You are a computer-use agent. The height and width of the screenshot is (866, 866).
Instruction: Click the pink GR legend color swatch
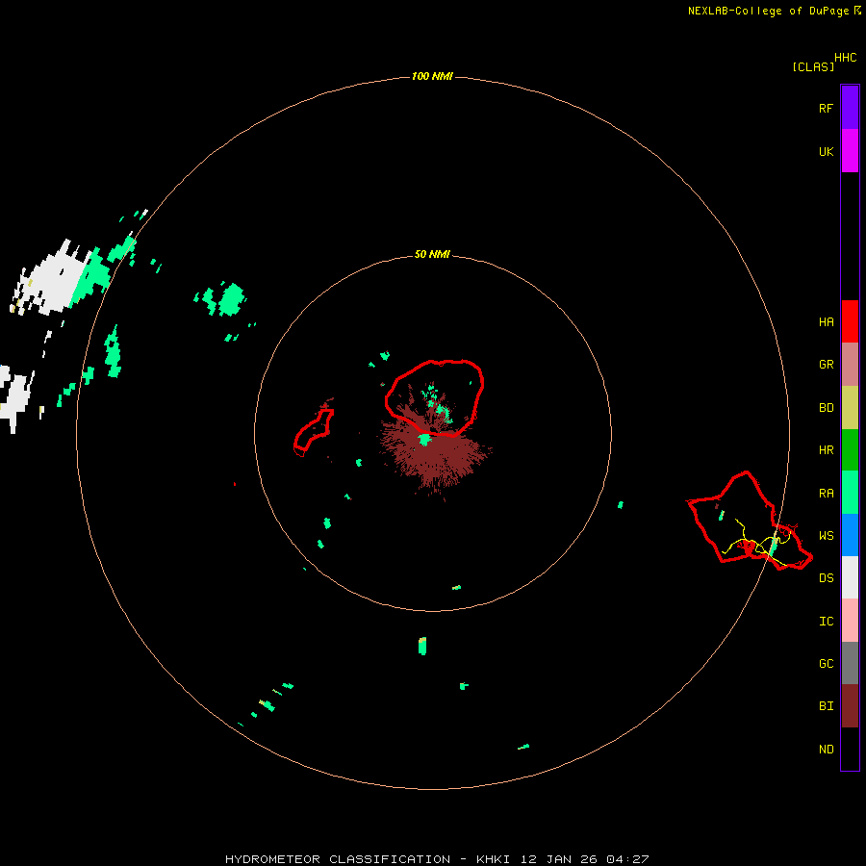(x=850, y=365)
